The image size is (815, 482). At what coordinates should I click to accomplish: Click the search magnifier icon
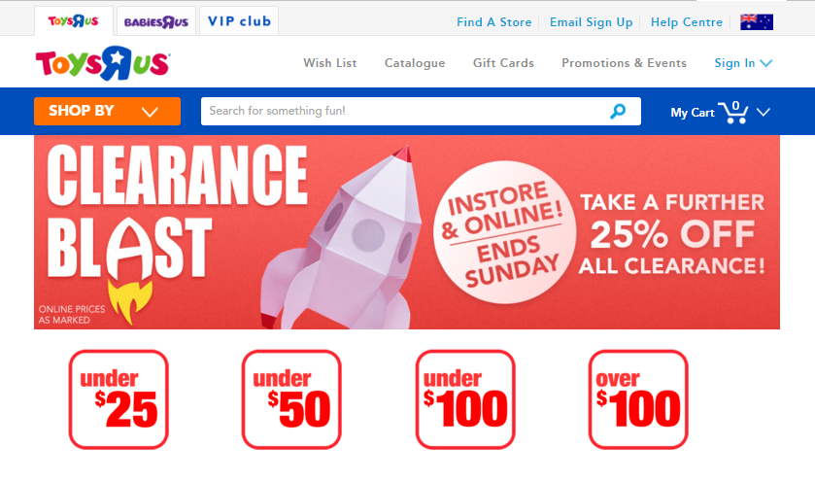(x=618, y=111)
